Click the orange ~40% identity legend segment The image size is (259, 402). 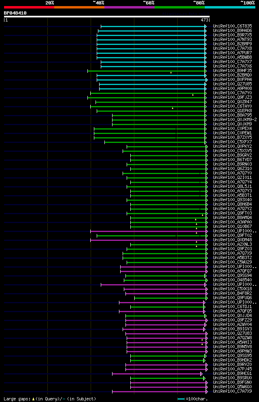point(79,7)
